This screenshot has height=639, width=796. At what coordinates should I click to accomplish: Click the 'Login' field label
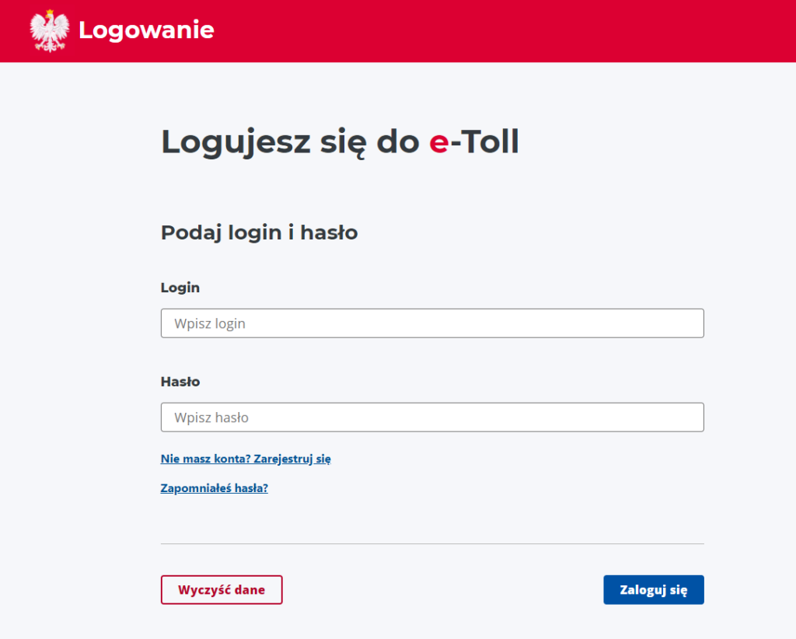coord(180,288)
